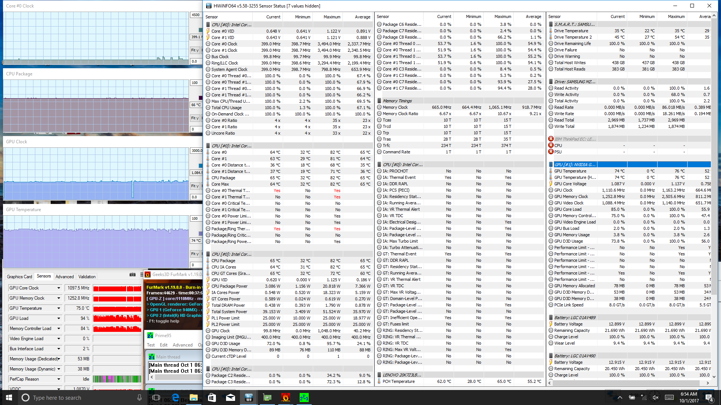This screenshot has width=721, height=405.
Task: Open the GPU-Z hamburger menu icon
Action: pos(142,275)
